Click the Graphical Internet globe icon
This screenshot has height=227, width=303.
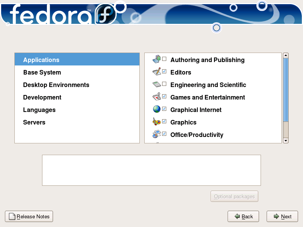pyautogui.click(x=156, y=109)
